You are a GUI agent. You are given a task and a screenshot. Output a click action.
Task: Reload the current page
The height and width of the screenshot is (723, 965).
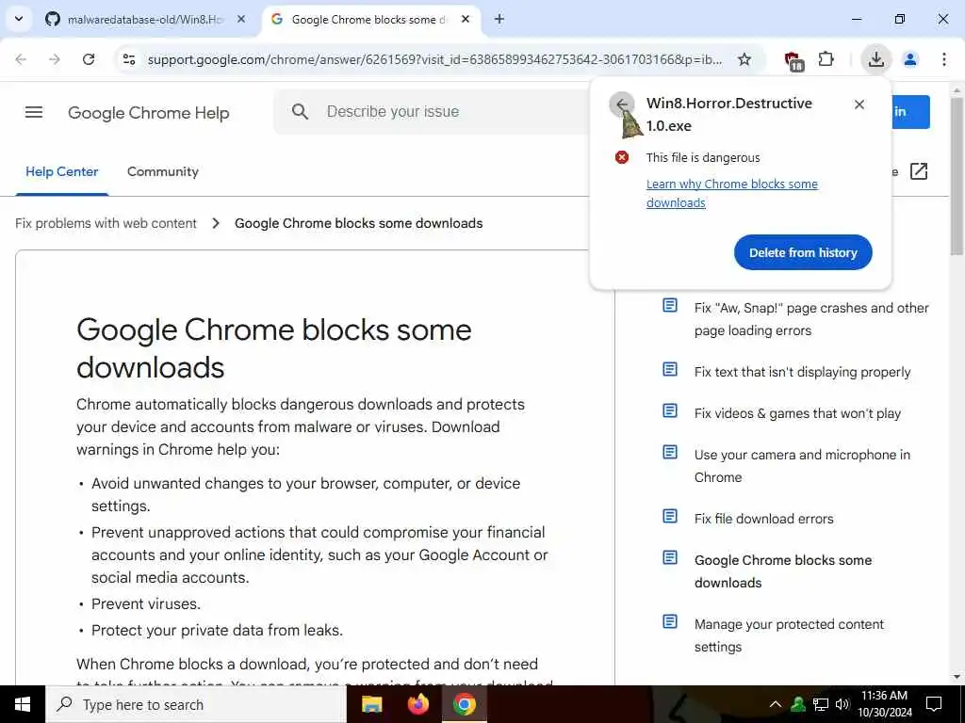point(89,59)
